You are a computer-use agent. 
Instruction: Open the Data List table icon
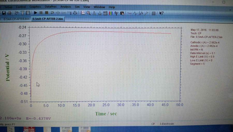click(154, 13)
